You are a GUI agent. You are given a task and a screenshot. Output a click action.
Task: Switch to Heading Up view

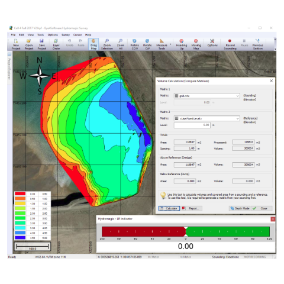click(182, 44)
